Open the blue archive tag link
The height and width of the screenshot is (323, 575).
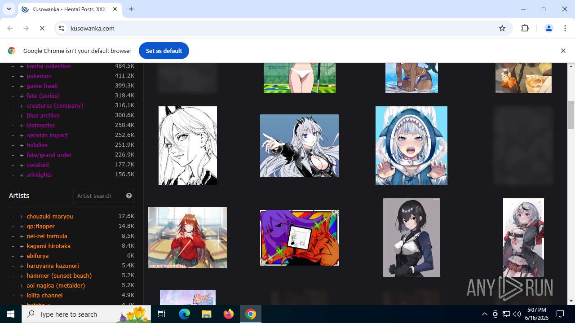click(x=43, y=115)
